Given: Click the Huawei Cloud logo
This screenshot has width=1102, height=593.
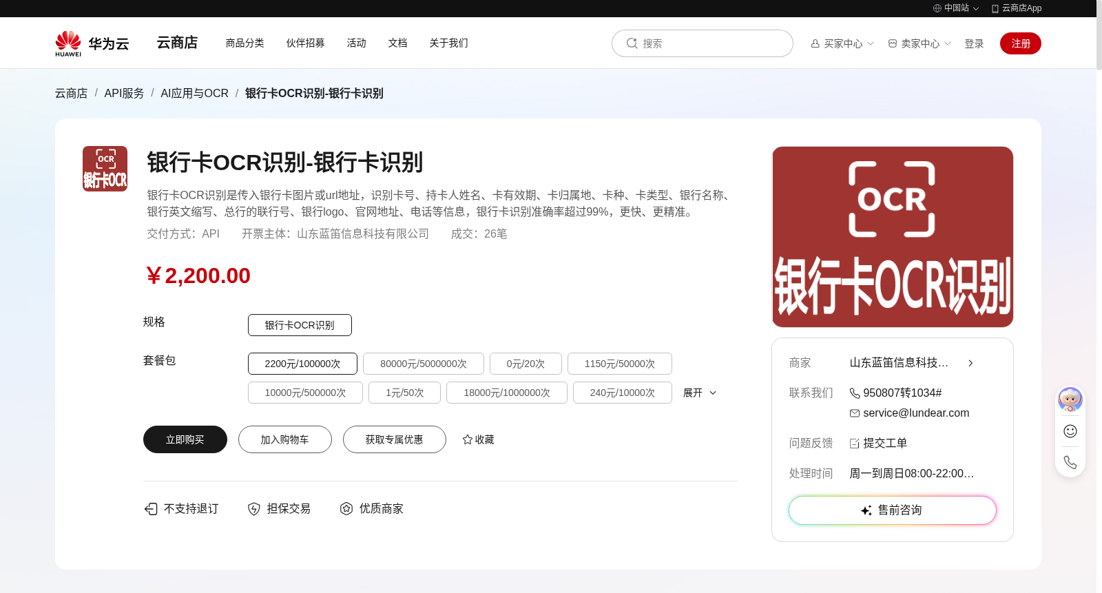Looking at the screenshot, I should coord(92,43).
